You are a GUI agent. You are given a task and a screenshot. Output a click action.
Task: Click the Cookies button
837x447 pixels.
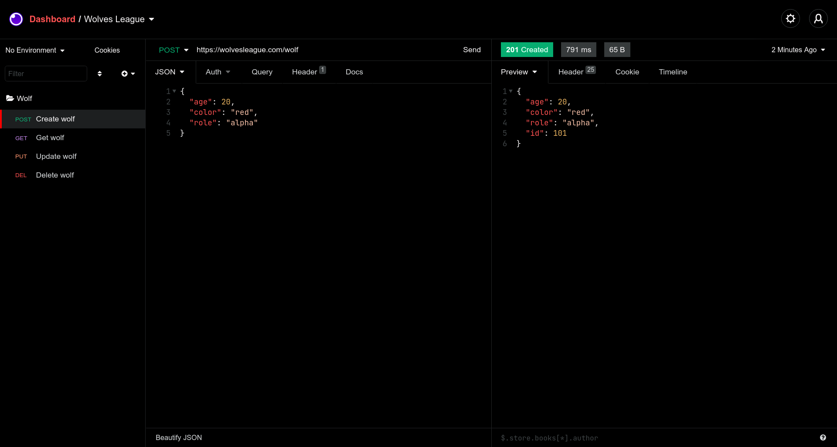107,50
